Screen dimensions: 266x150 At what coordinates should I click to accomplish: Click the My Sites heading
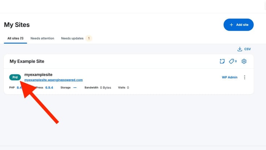point(17,25)
